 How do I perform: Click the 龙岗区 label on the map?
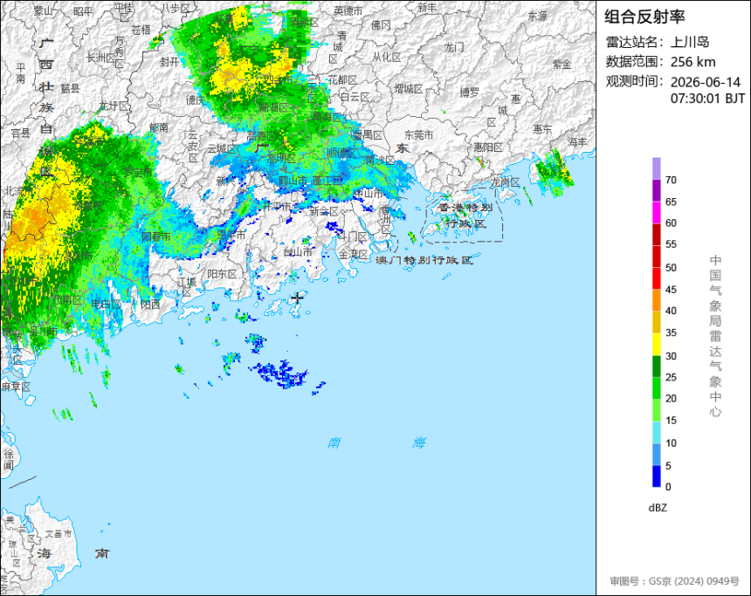point(506,182)
